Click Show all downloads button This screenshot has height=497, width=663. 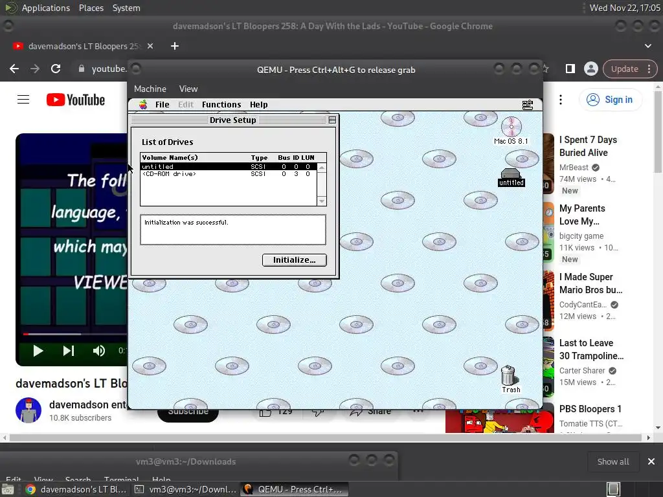pyautogui.click(x=612, y=461)
